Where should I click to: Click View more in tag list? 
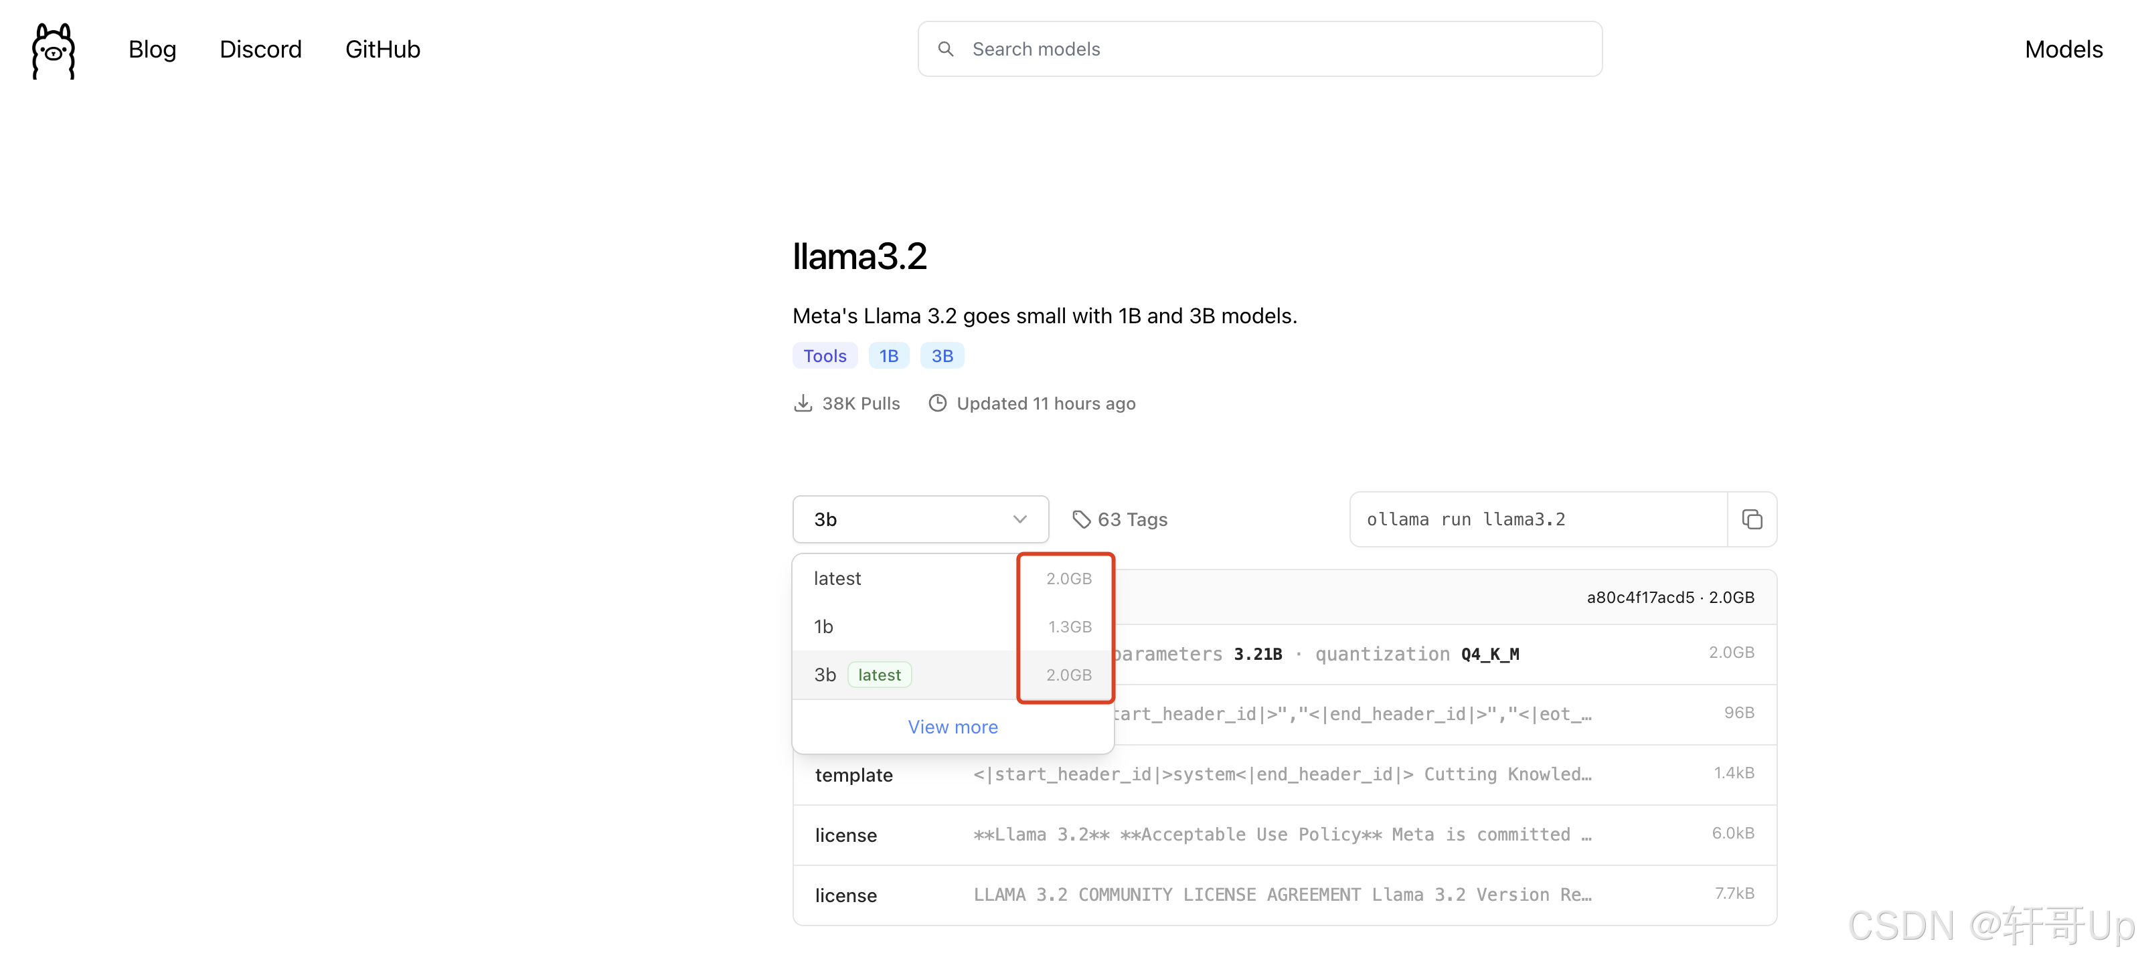point(952,727)
